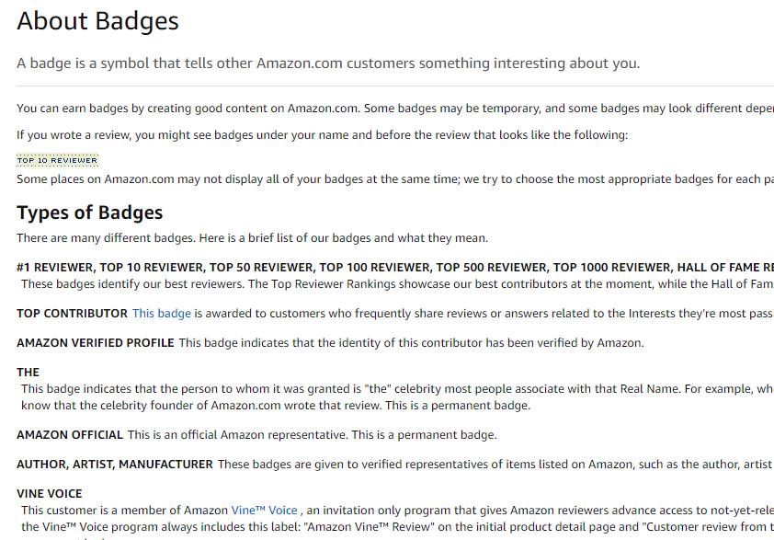
Task: Click the TOP CONTRIBUTOR badge label
Action: (x=72, y=314)
